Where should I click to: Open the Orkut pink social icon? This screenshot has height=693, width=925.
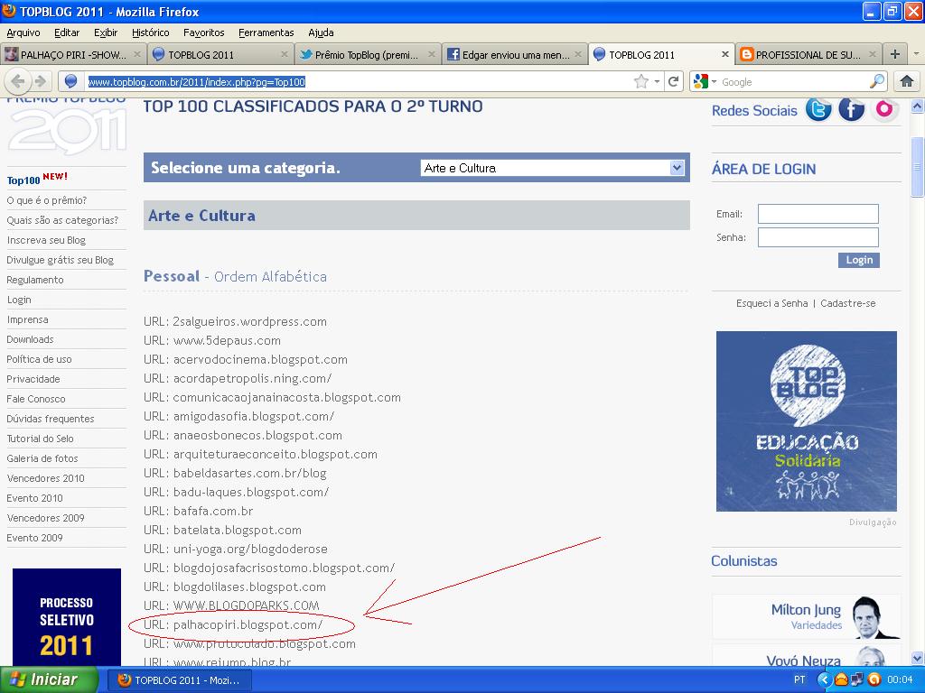click(884, 109)
